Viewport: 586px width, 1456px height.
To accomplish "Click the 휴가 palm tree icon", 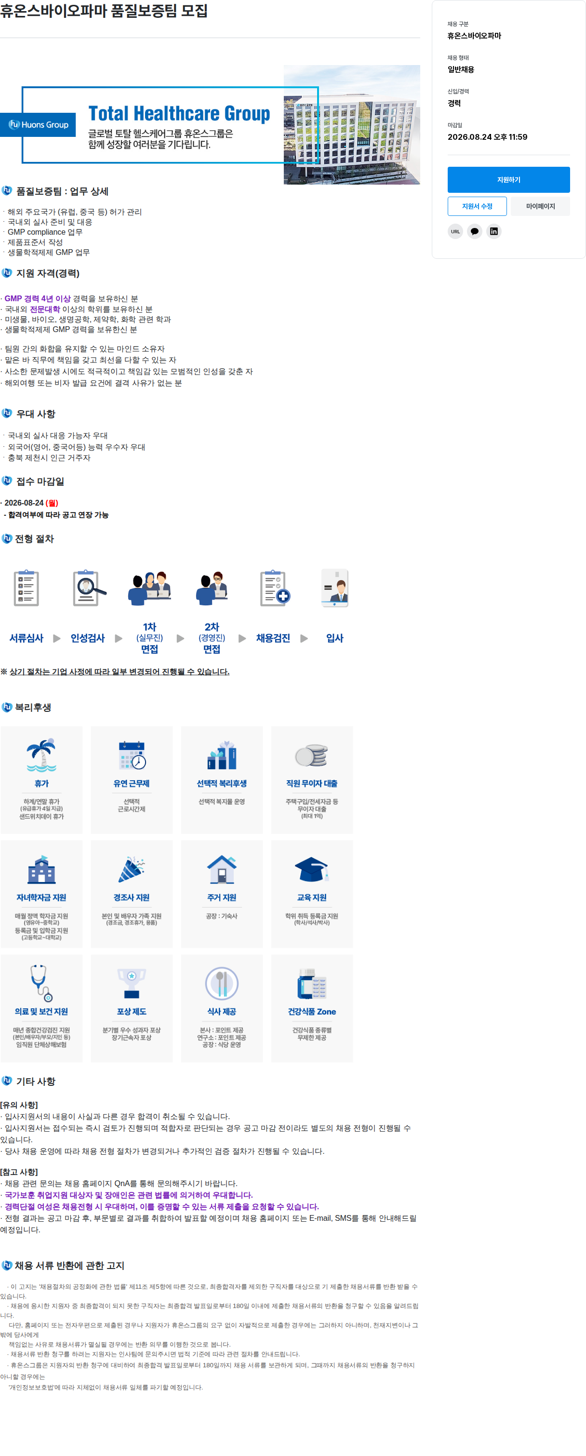I will [41, 755].
